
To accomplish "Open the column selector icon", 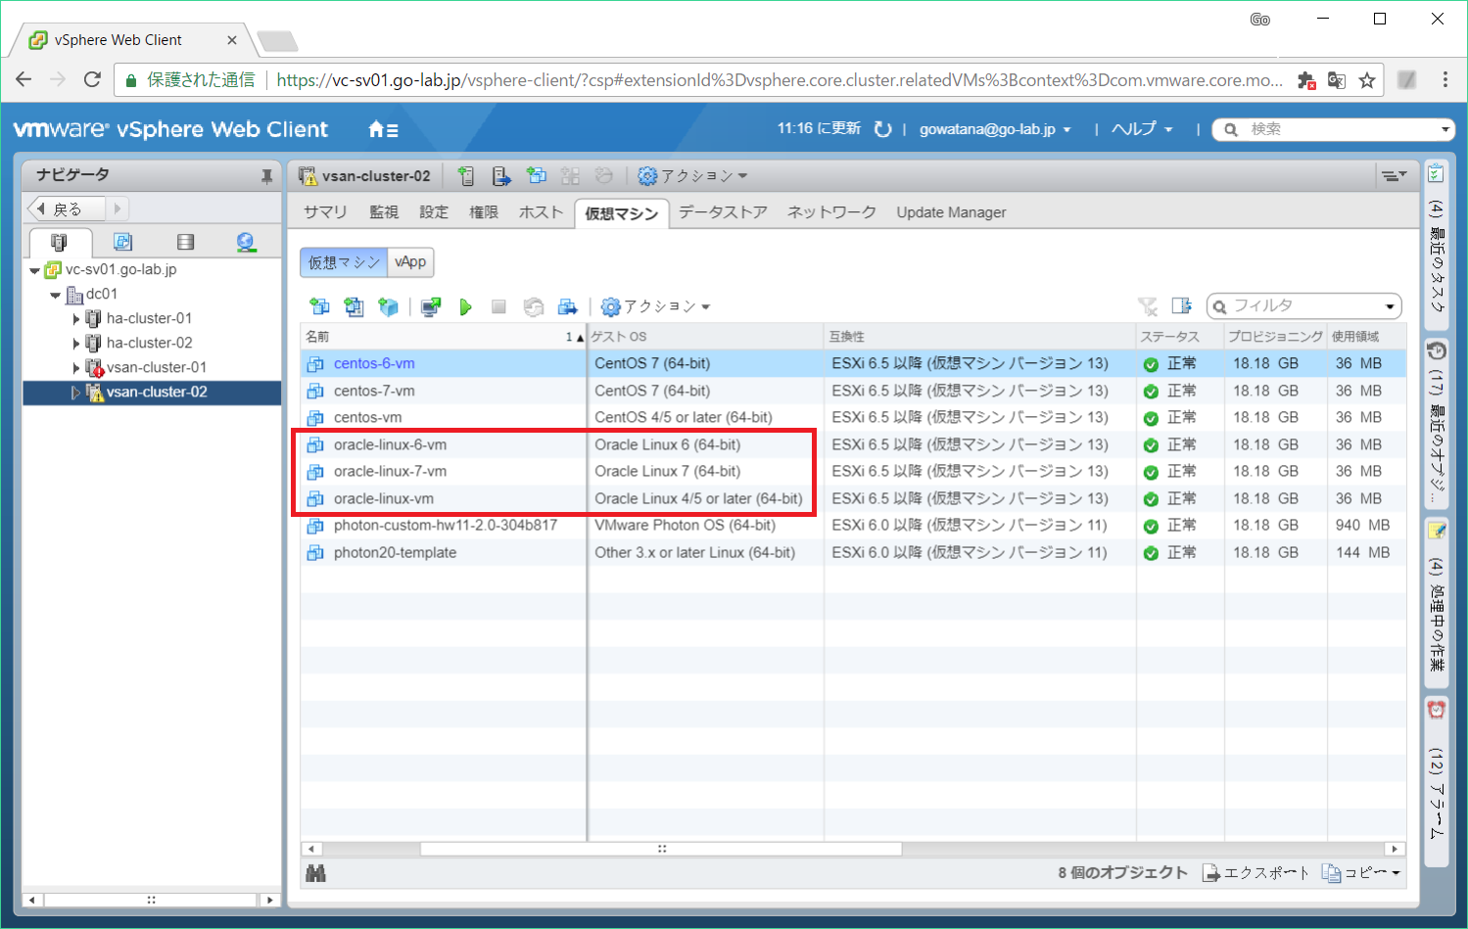I will tap(1182, 306).
